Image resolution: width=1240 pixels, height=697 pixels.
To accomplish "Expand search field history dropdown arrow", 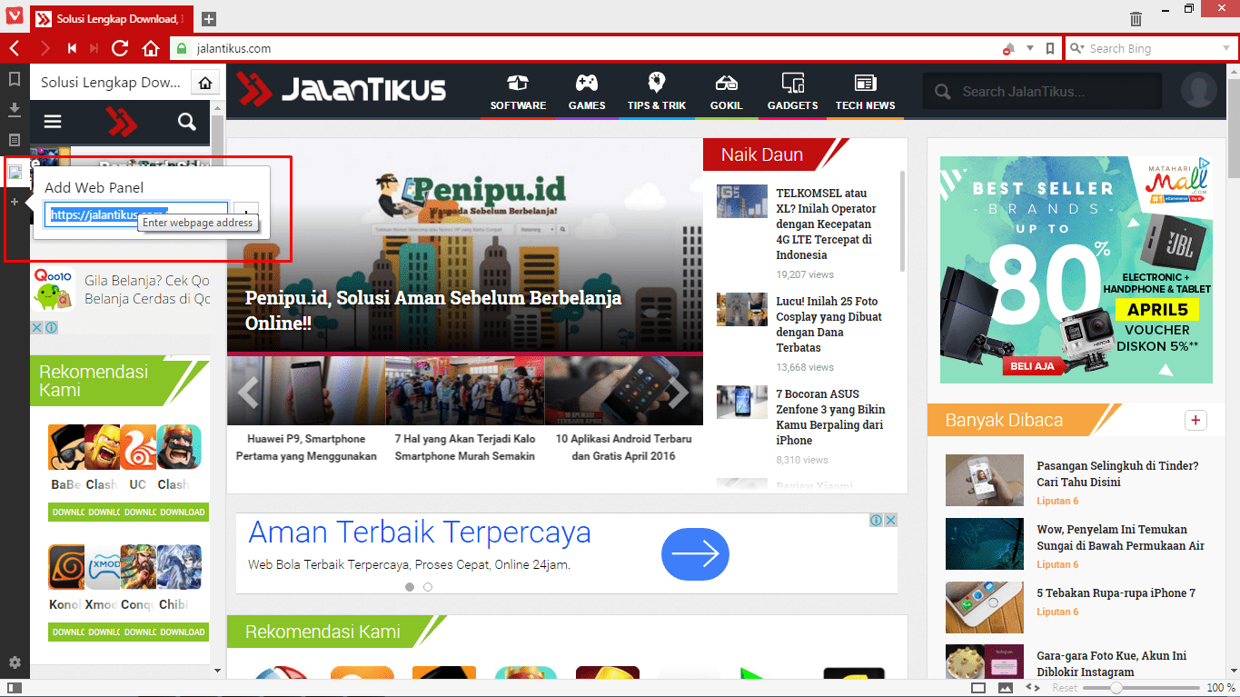I will (1225, 49).
